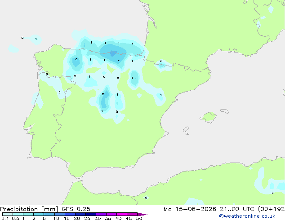Pick the 35–40 mm legend color swatch
This screenshot has height=220, width=285.
(111, 214)
